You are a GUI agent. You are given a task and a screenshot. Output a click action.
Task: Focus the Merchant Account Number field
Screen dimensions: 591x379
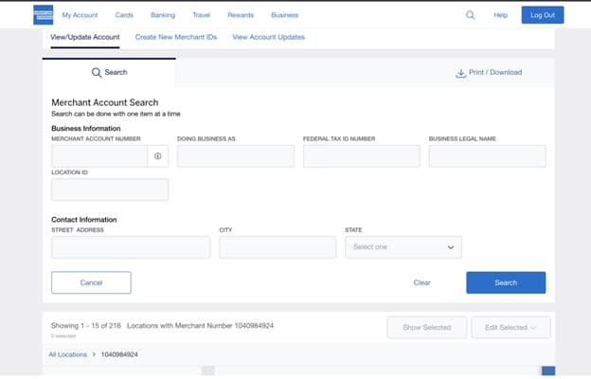[x=99, y=156]
